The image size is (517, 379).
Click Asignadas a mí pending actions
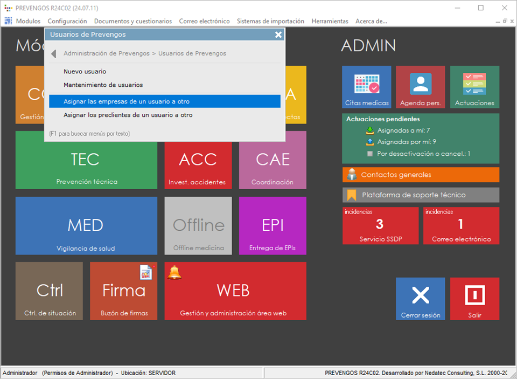[x=403, y=130]
